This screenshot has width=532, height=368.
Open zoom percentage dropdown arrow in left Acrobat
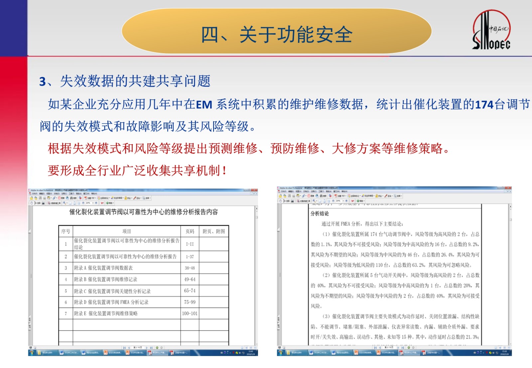click(x=93, y=203)
